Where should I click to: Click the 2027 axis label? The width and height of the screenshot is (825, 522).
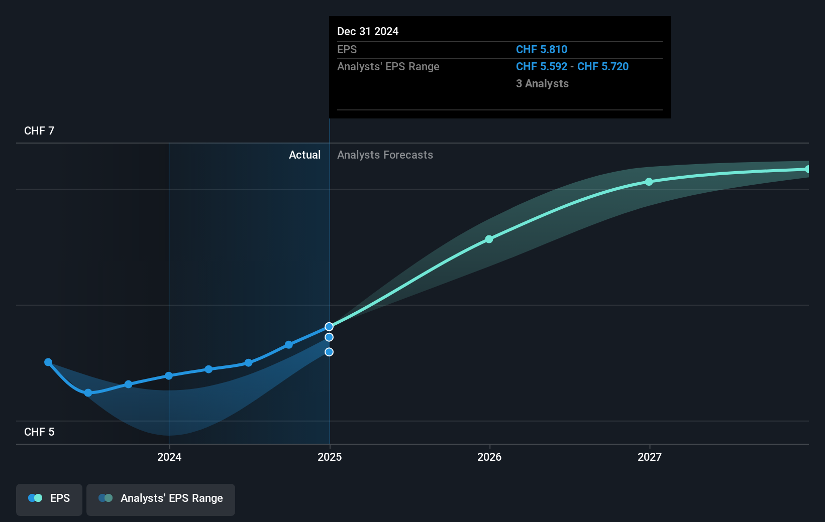650,457
